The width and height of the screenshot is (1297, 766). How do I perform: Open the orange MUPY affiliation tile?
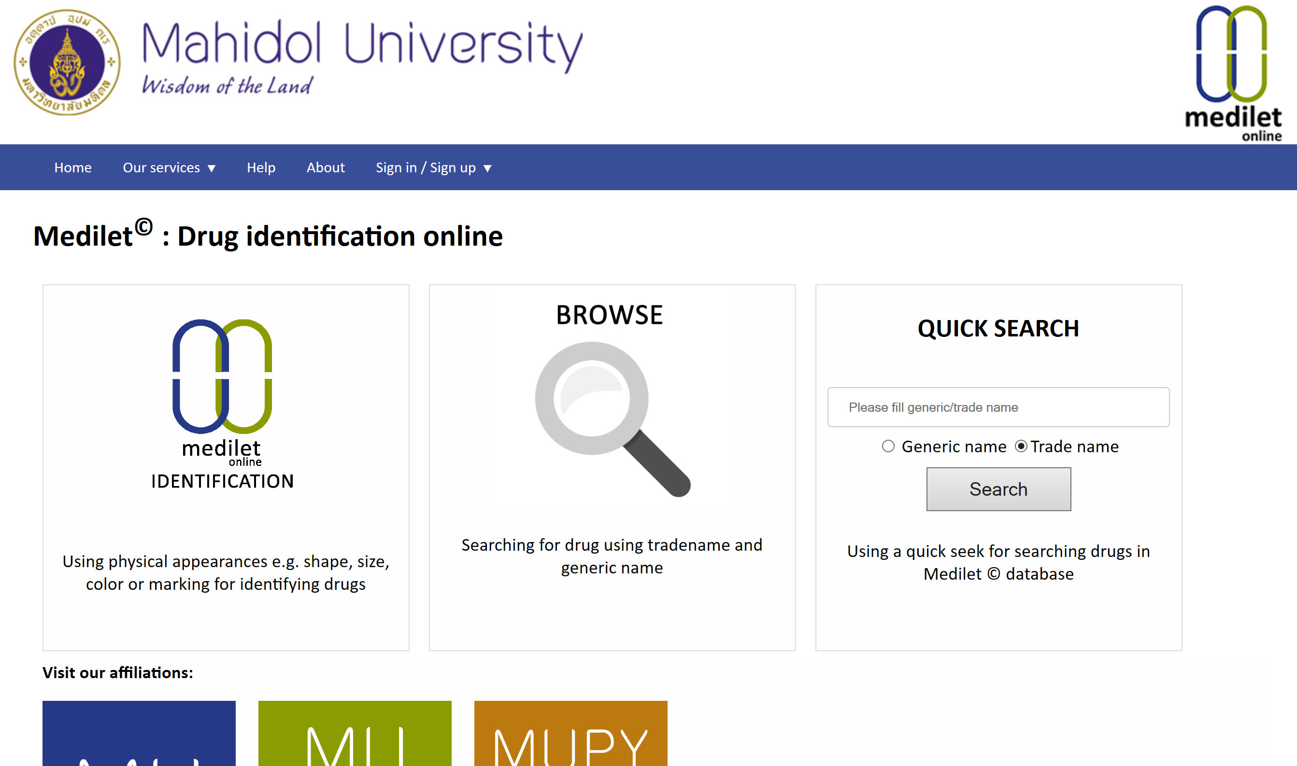coord(570,733)
